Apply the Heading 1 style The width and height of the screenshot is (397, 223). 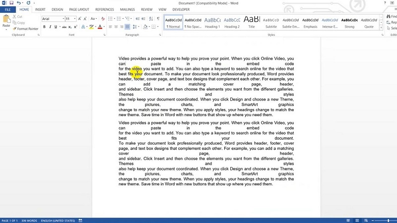coord(212,23)
